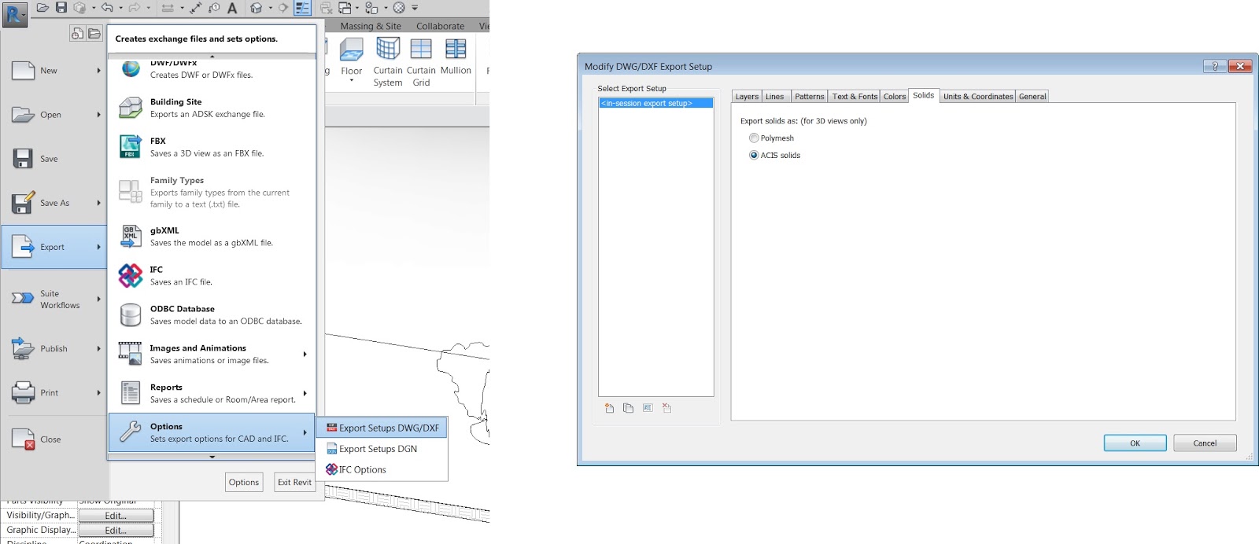Viewport: 1259px width, 544px height.
Task: Click the ODBC Database export entry
Action: pyautogui.click(x=212, y=314)
